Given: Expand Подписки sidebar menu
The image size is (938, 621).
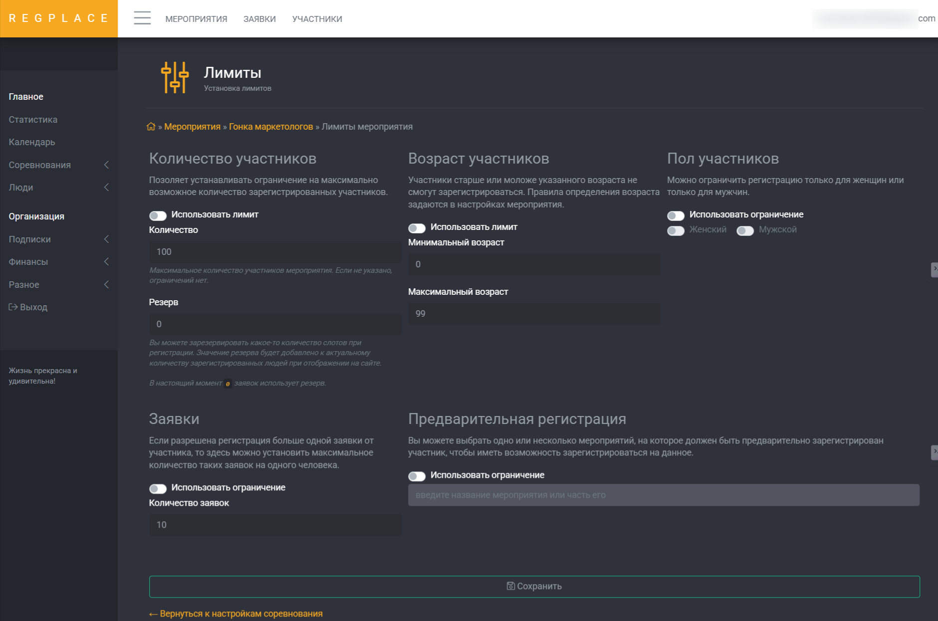Looking at the screenshot, I should tap(59, 239).
